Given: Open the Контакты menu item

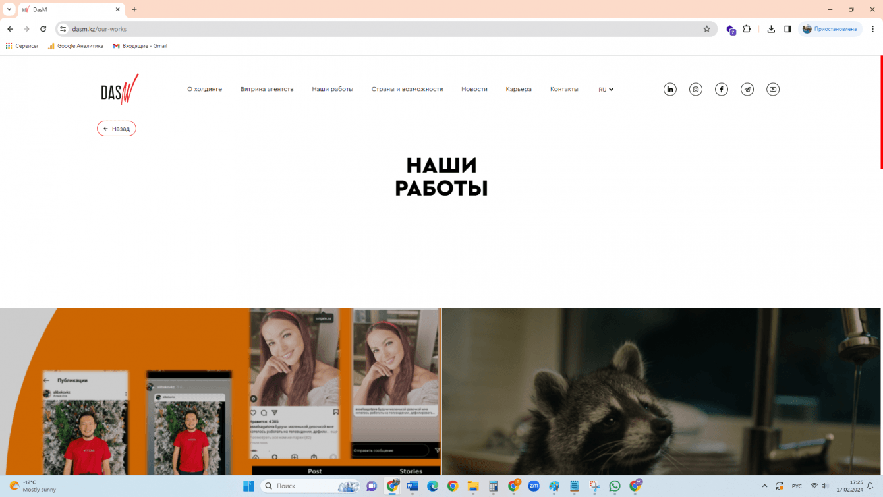Looking at the screenshot, I should (564, 89).
